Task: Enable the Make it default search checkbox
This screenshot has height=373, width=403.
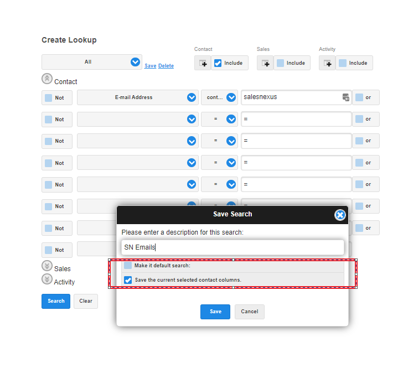Action: 128,266
